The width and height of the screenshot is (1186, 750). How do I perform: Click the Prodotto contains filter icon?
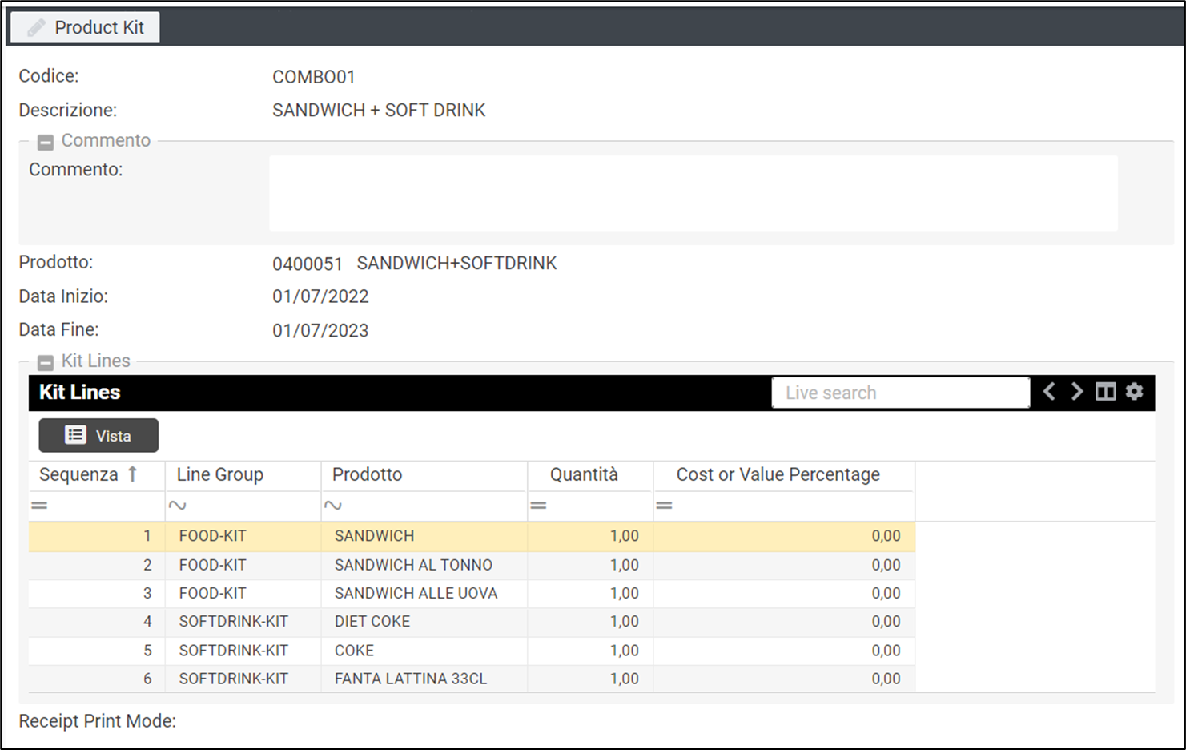click(332, 506)
